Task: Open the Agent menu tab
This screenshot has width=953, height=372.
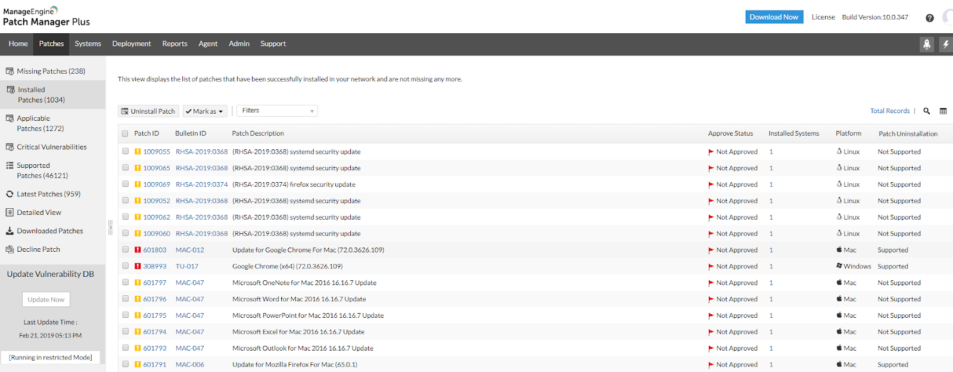Action: pyautogui.click(x=208, y=44)
